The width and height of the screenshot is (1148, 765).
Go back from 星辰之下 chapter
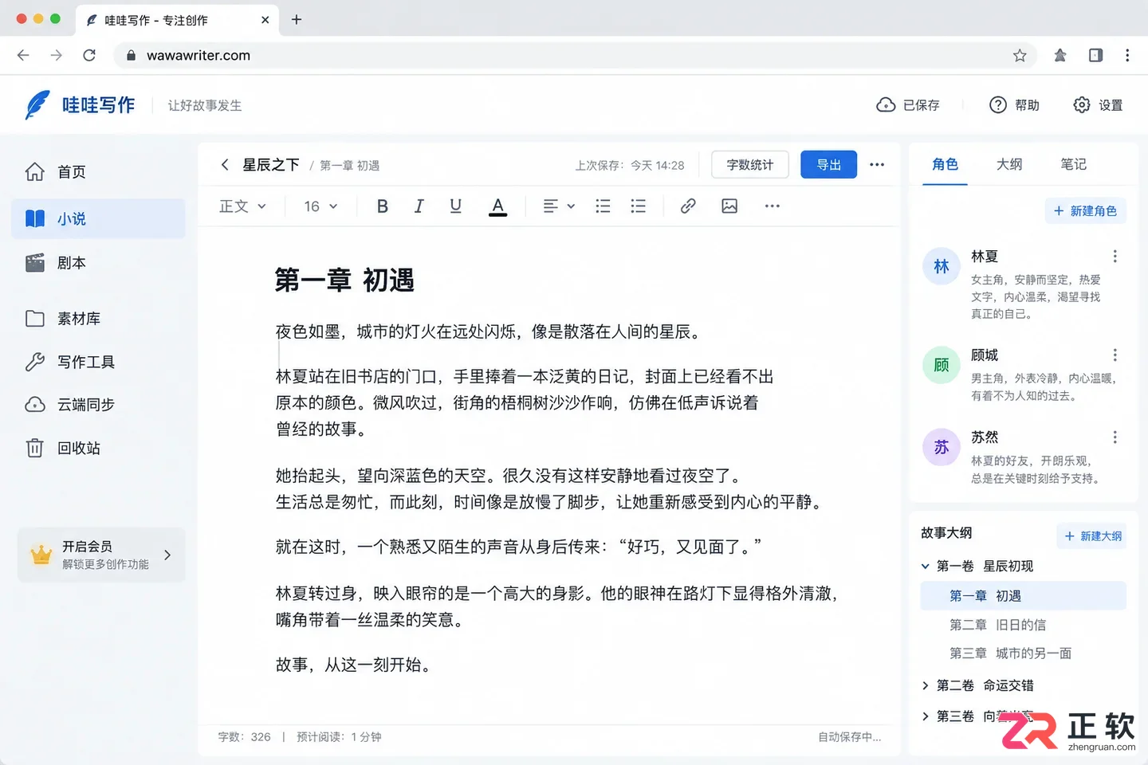225,165
